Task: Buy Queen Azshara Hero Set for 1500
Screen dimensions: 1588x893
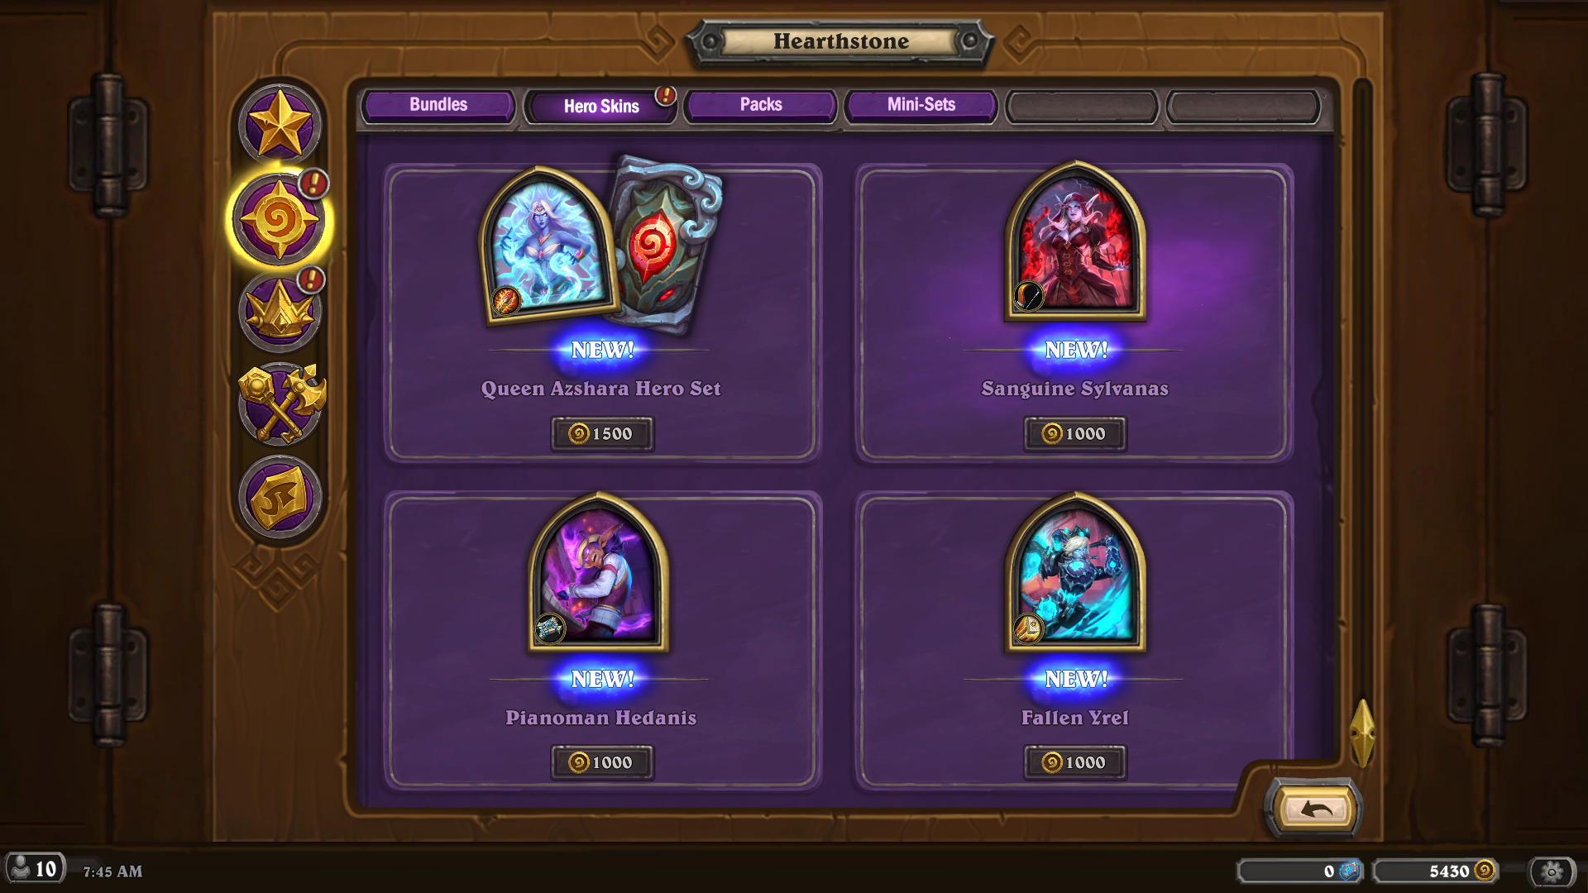Action: tap(602, 433)
